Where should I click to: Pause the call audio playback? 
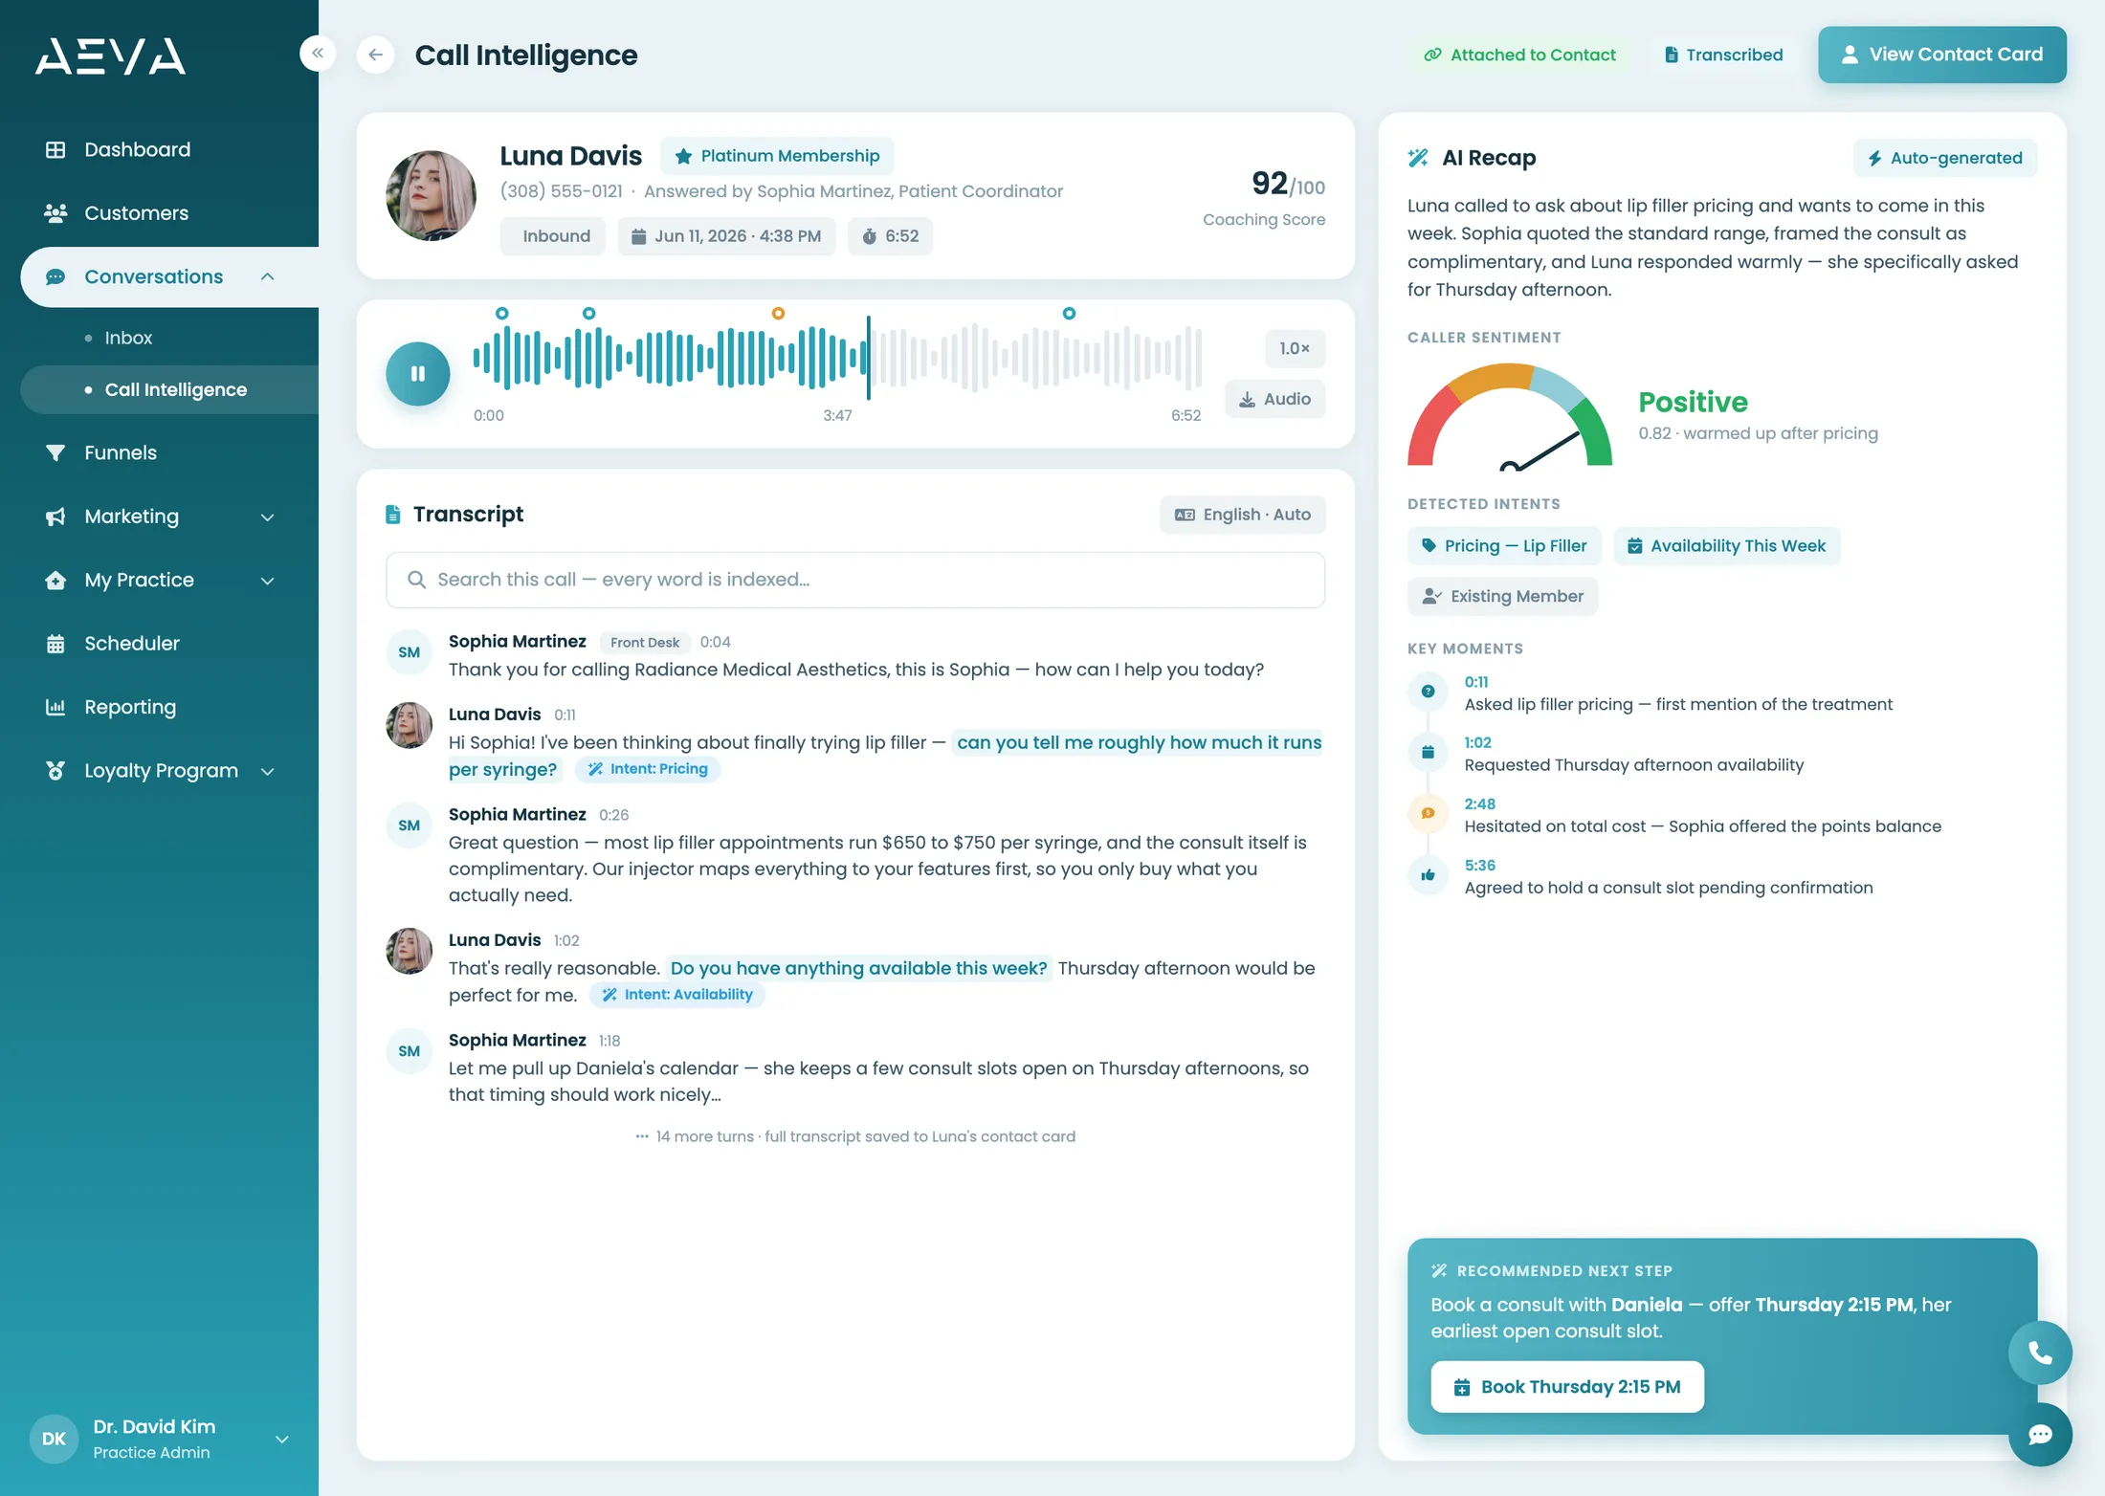(418, 374)
